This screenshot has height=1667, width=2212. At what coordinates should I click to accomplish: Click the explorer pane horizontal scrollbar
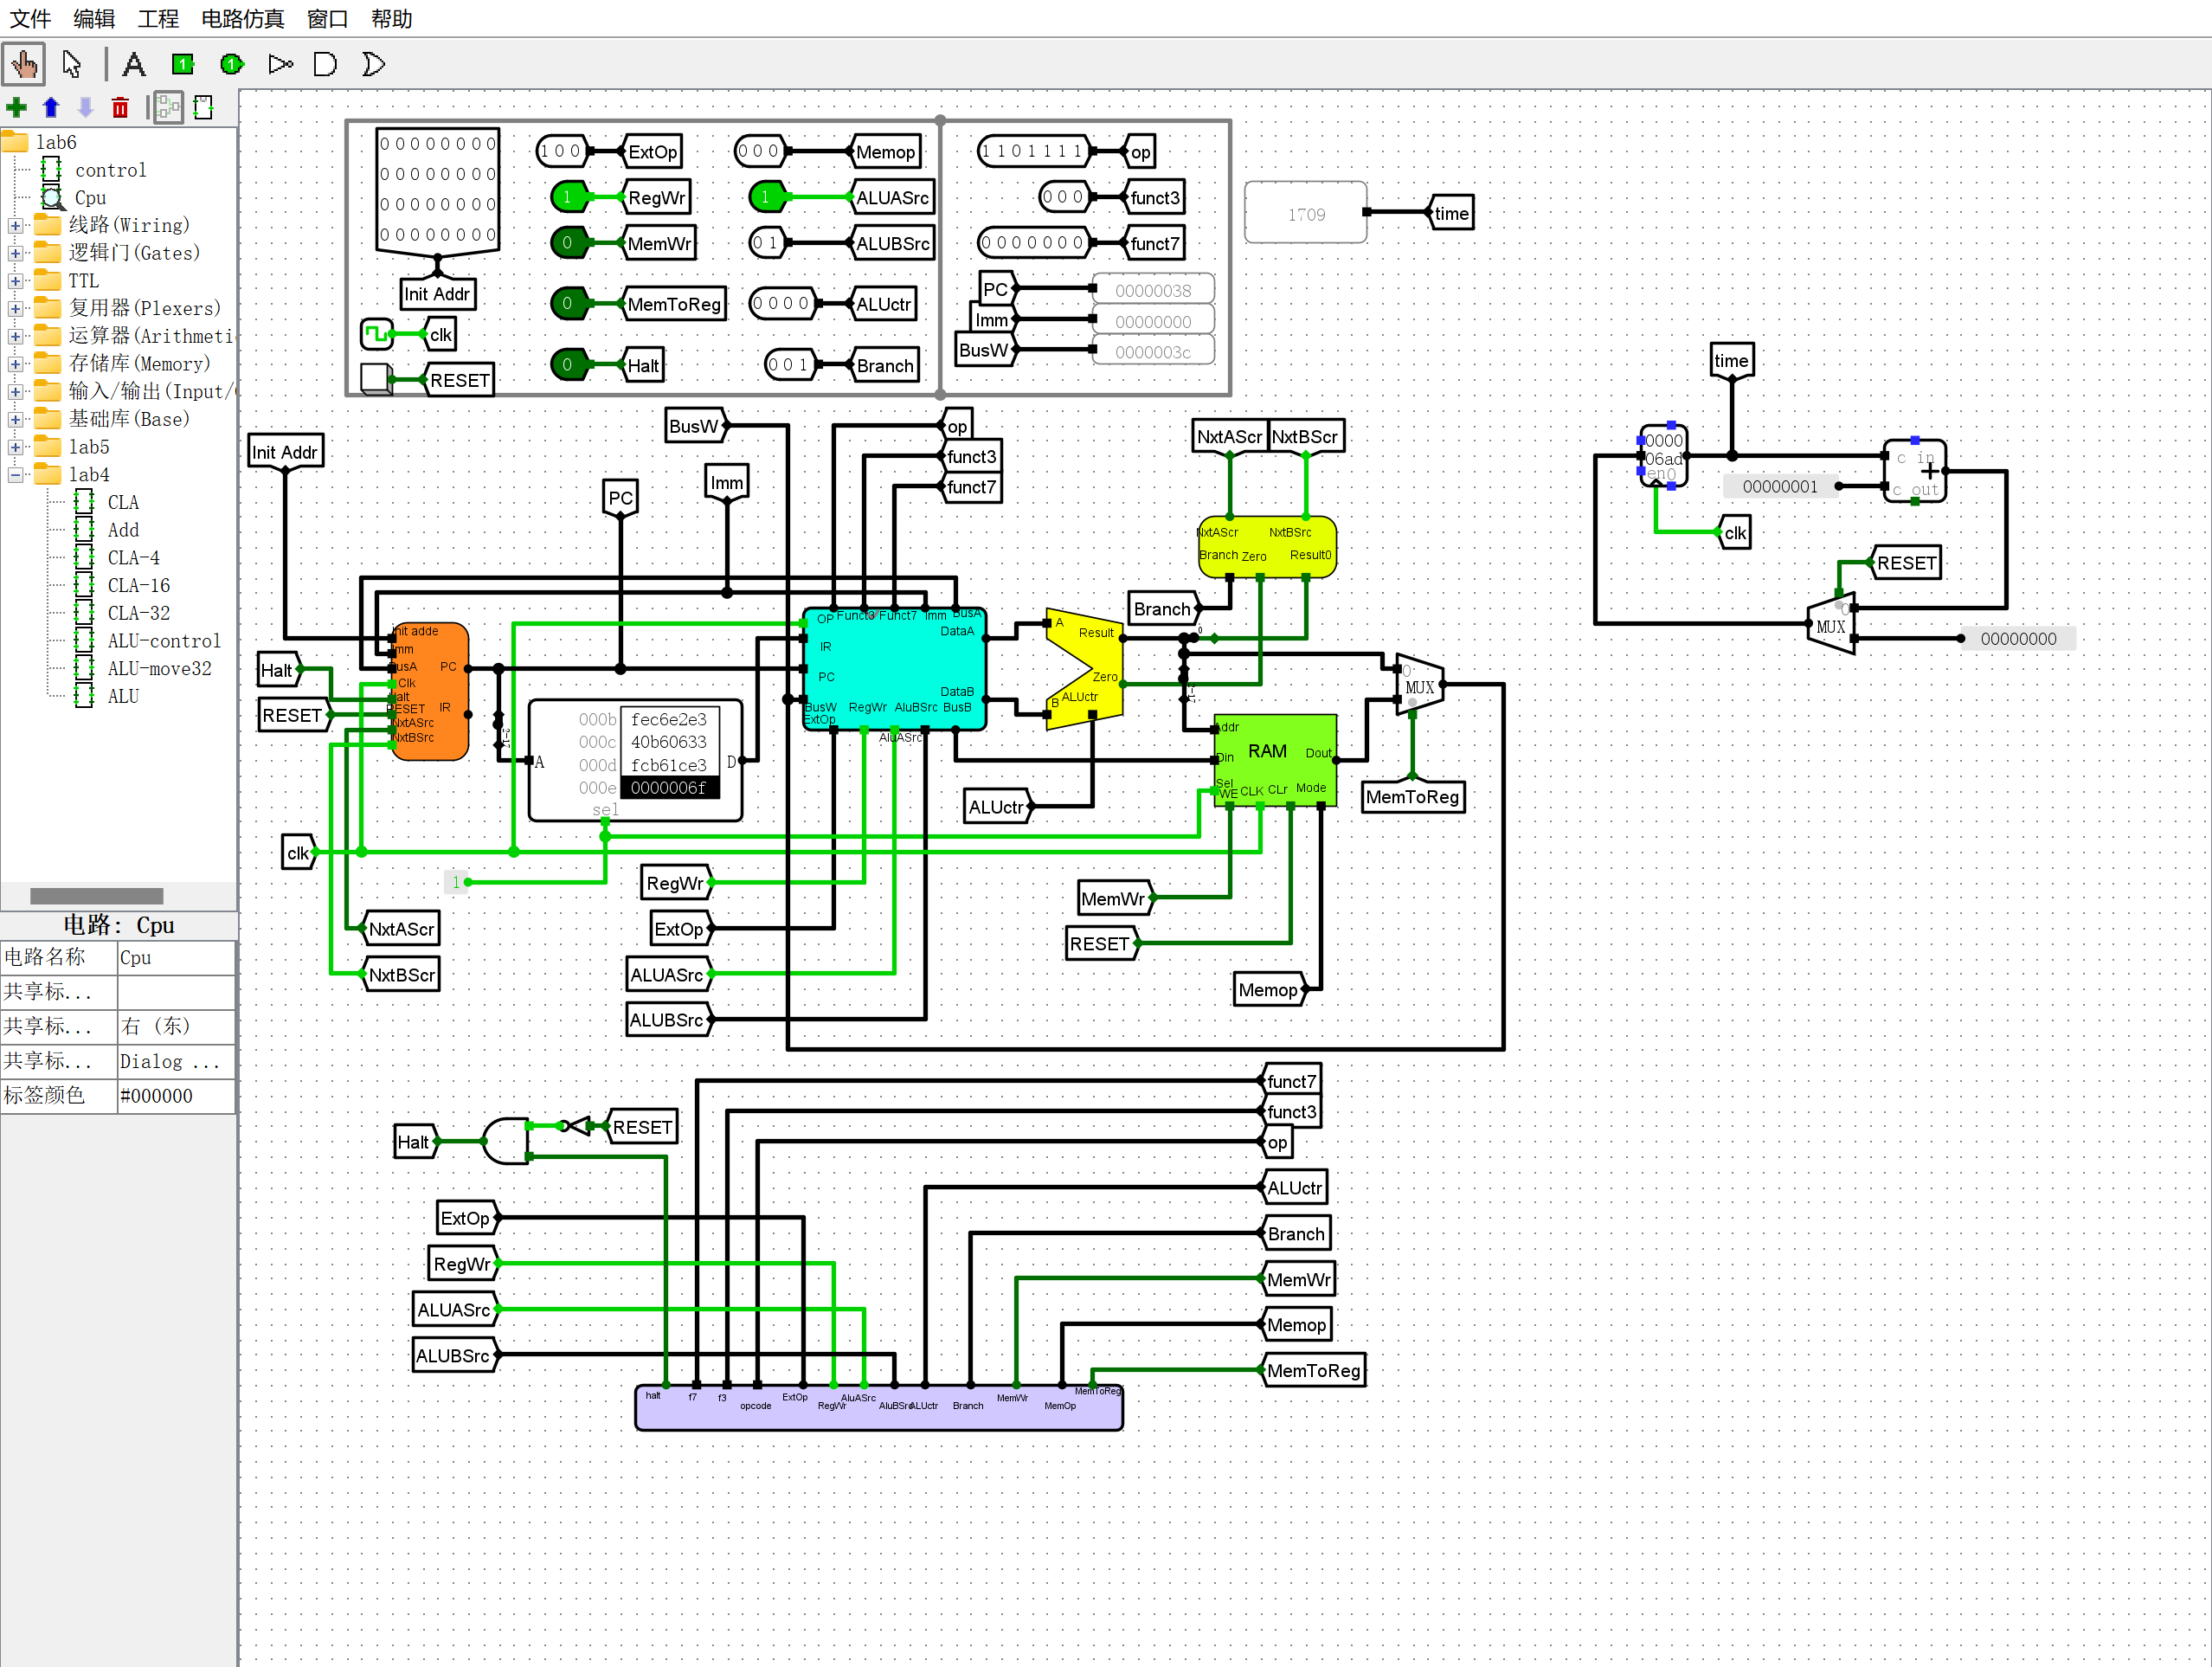(97, 896)
